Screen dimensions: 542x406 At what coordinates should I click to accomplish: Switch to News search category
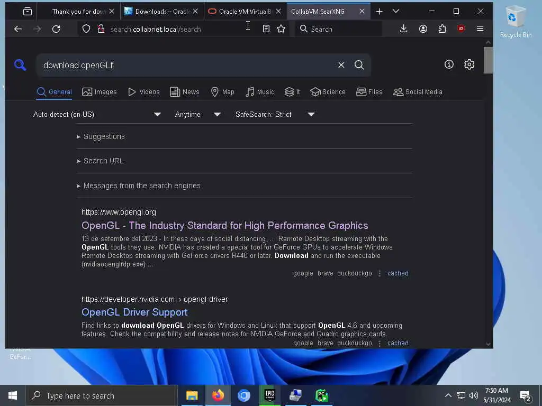click(x=185, y=92)
